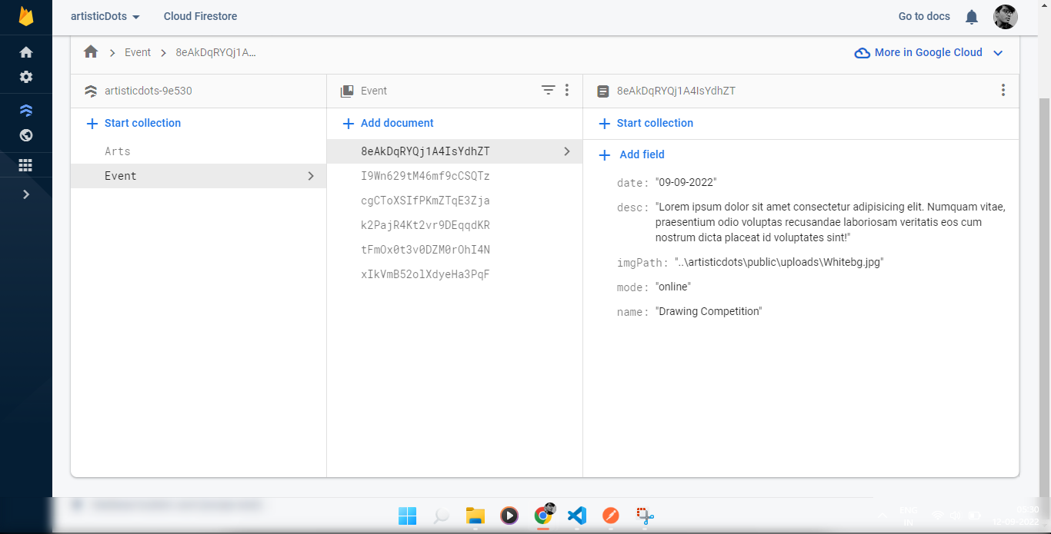This screenshot has height=534, width=1051.
Task: Open the Firebase home dashboard
Action: (25, 51)
